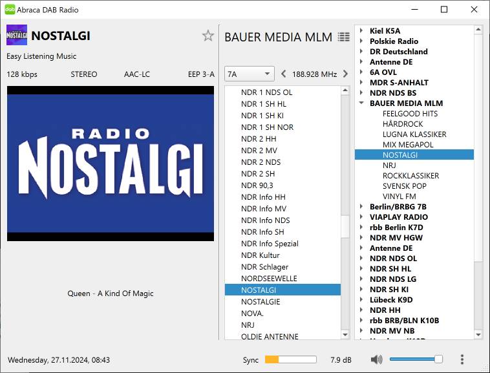Mark NOSTALGI as favorite with star icon

click(x=208, y=36)
